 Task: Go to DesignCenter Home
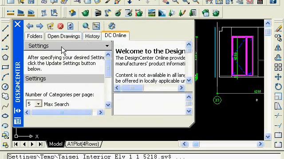click(x=112, y=26)
